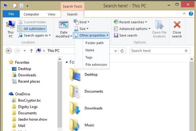Click New folder quick access icon
This screenshot has height=131, width=196.
pos(22,6)
